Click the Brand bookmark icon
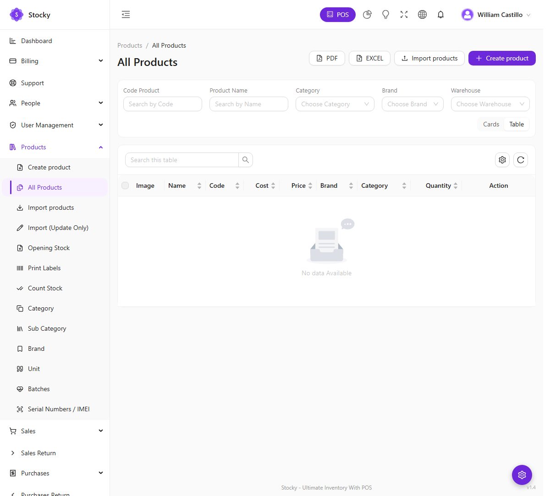 [x=20, y=349]
